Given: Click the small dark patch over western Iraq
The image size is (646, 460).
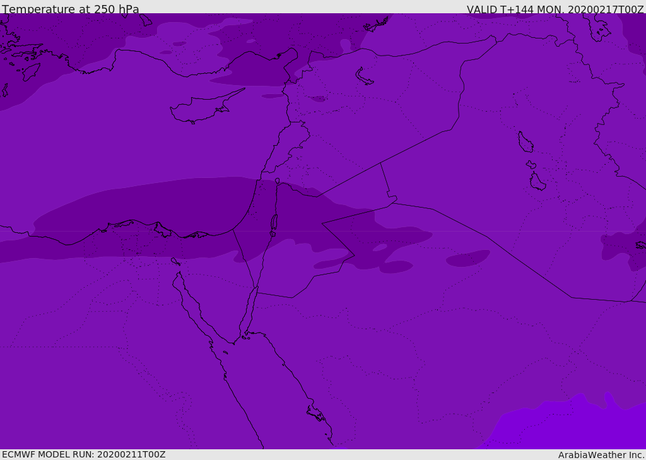Looking at the screenshot, I should pos(468,258).
